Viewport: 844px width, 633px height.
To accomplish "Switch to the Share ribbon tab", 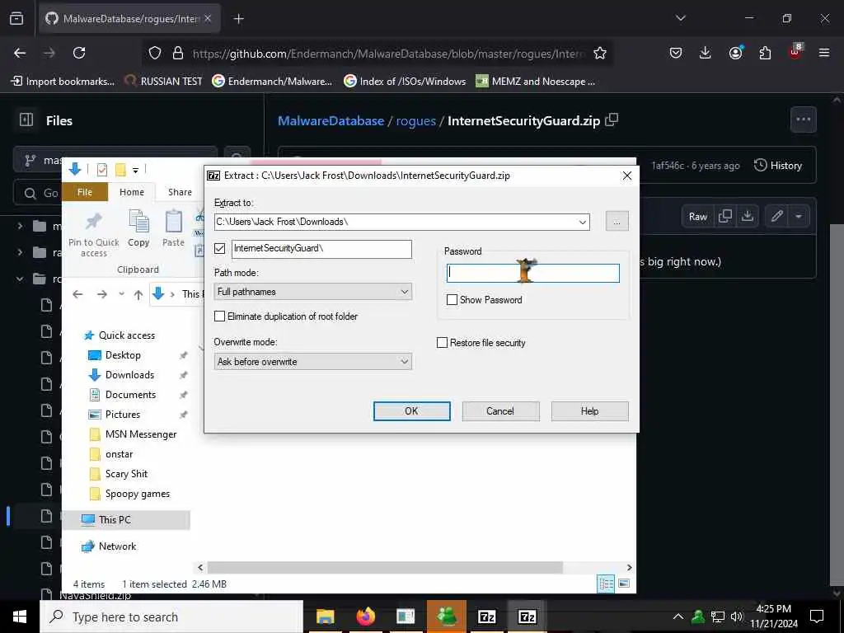I will point(180,192).
